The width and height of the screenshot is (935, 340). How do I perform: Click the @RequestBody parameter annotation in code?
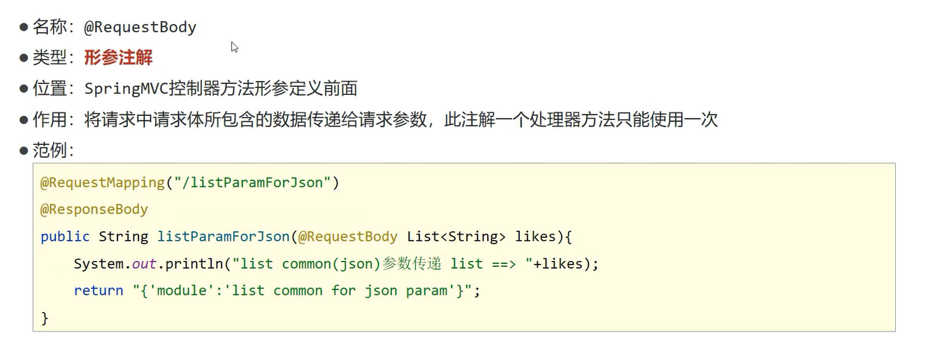pos(347,237)
